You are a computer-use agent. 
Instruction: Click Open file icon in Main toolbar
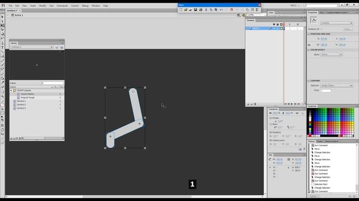click(x=186, y=10)
